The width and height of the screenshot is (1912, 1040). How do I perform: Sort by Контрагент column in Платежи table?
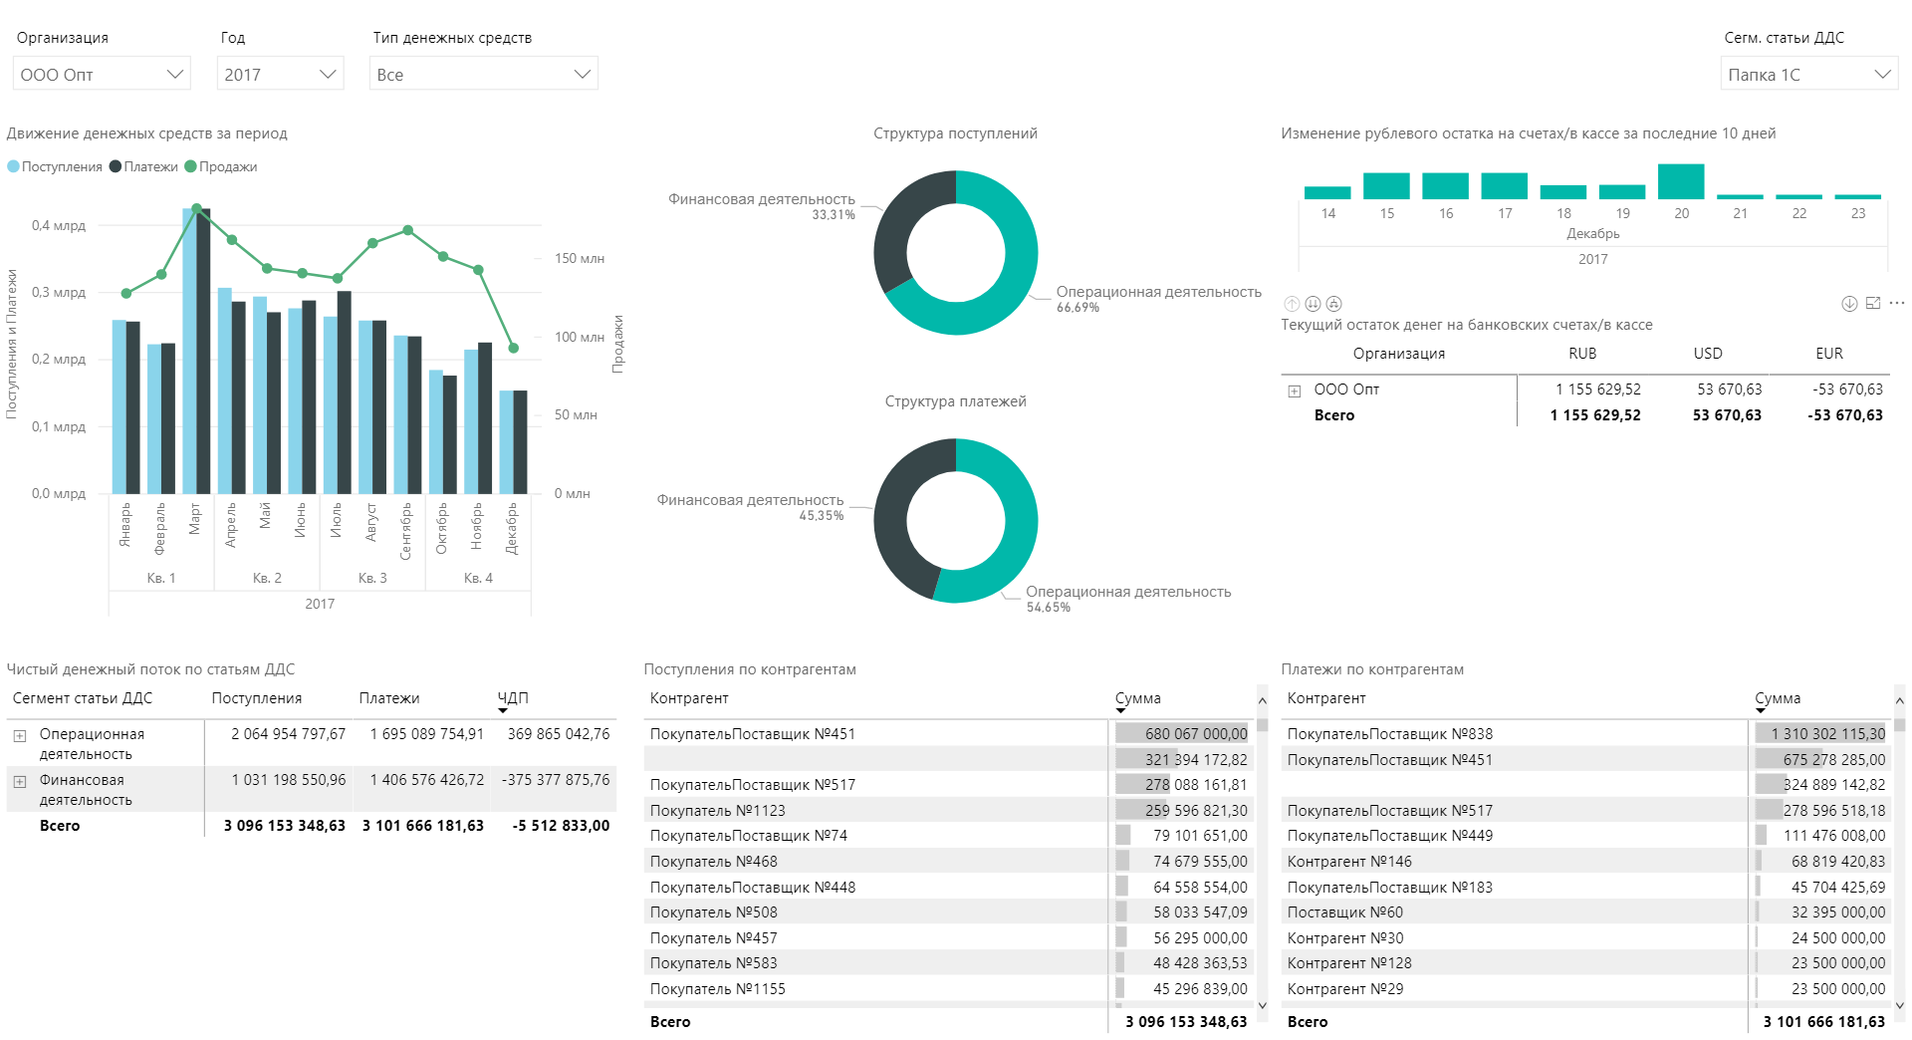tap(1326, 698)
